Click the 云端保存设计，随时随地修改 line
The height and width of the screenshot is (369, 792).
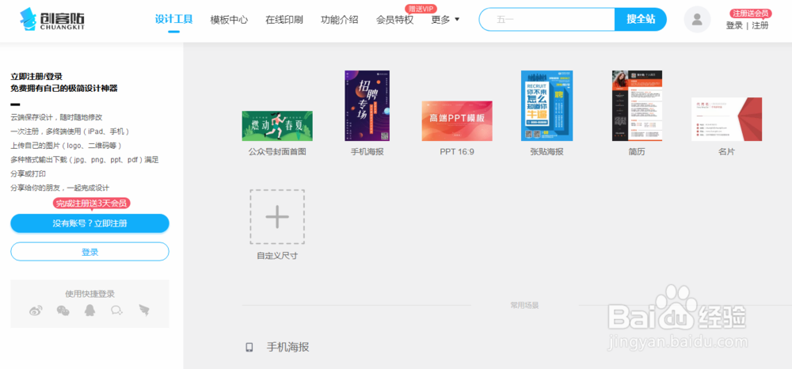pyautogui.click(x=56, y=117)
